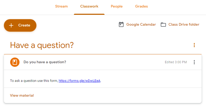
Task: Open three-dot options for 'Do you have a question?' material
Action: click(194, 62)
